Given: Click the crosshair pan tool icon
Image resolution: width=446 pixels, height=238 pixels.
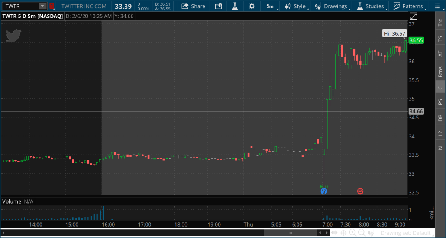Looking at the screenshot, I should tap(344, 233).
